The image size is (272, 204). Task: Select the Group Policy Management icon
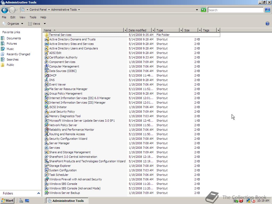tap(46, 93)
